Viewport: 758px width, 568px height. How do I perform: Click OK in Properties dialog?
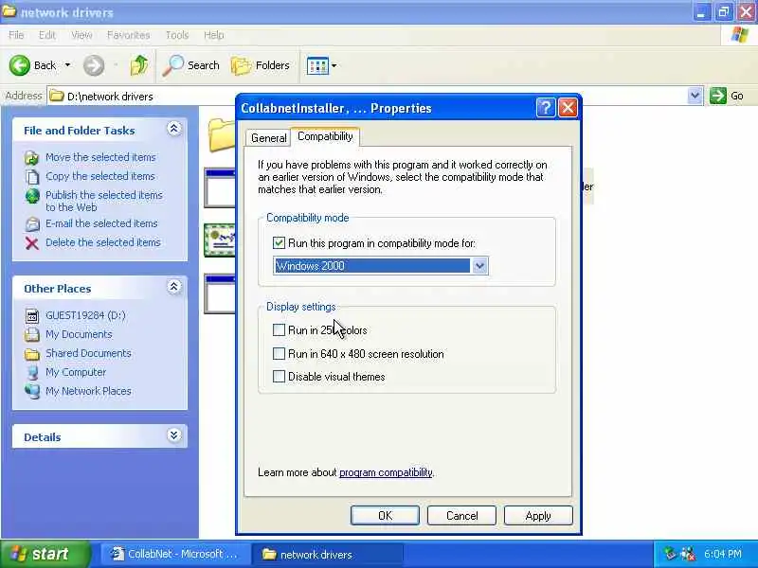pos(385,515)
